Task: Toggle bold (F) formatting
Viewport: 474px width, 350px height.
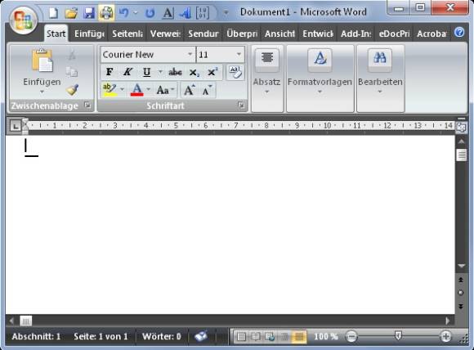Action: point(110,72)
